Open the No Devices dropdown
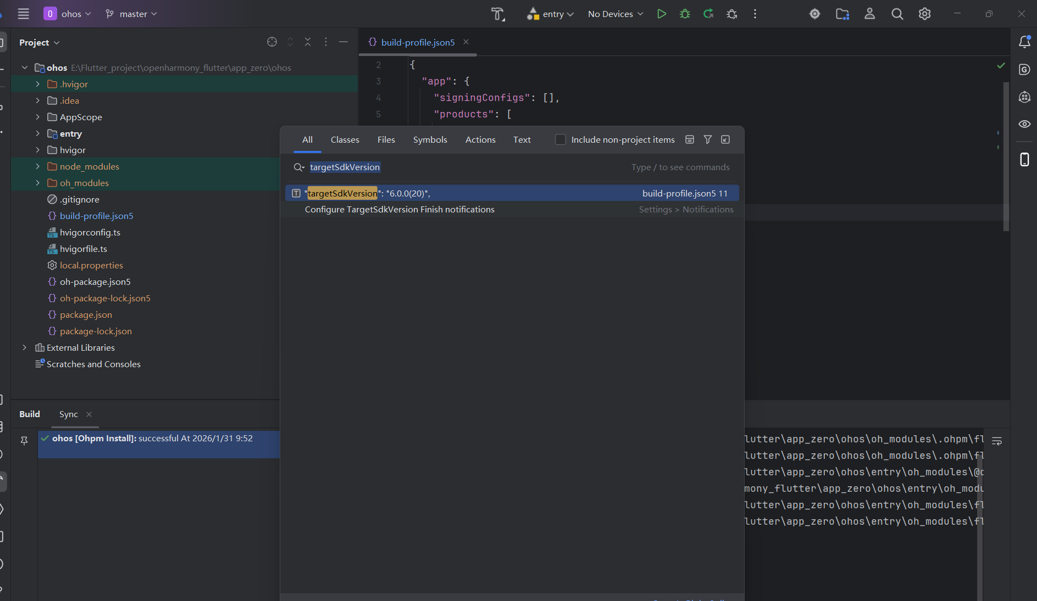This screenshot has width=1037, height=601. coord(615,14)
